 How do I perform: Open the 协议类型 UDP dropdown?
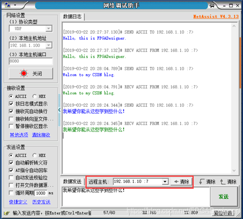[31, 28]
